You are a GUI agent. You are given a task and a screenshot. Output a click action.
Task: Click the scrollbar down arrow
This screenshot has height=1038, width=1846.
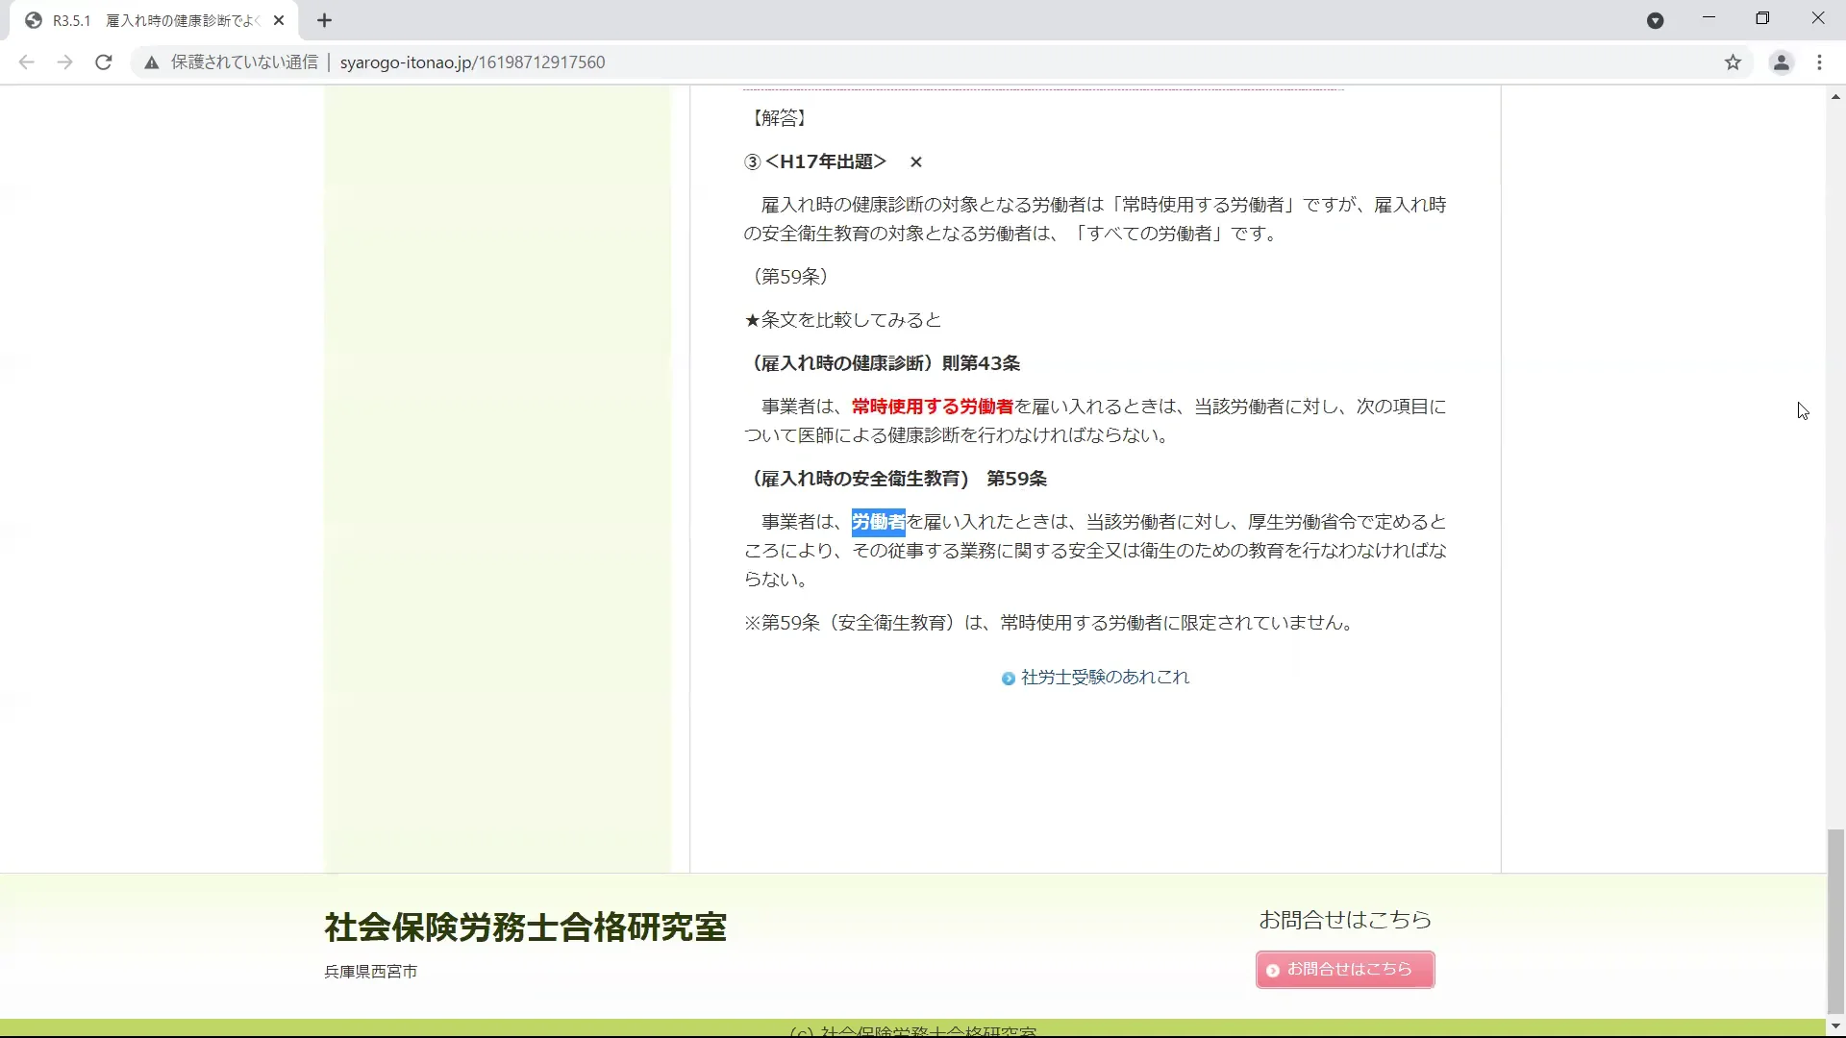1835,1026
